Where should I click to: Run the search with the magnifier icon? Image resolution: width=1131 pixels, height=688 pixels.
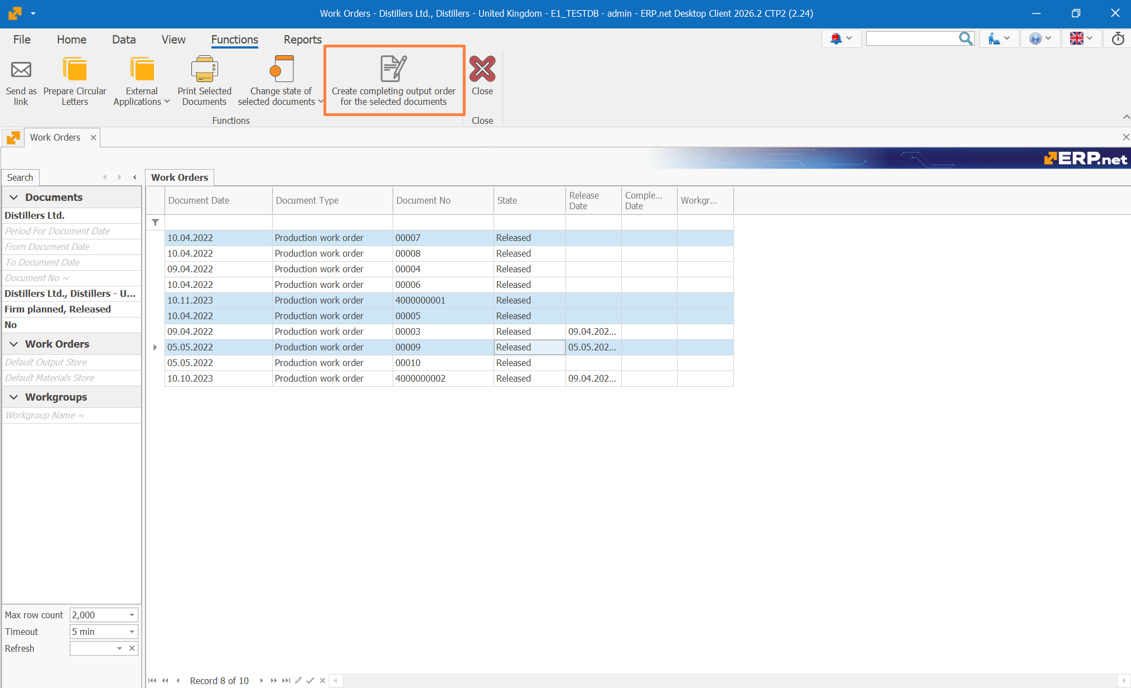pos(966,39)
